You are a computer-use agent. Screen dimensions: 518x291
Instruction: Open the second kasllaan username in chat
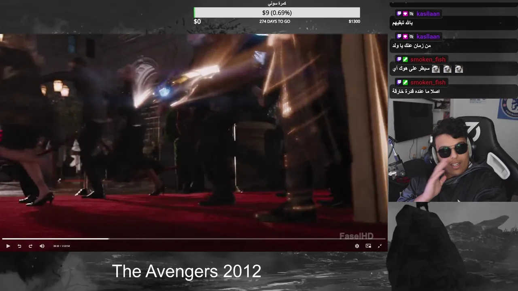(x=428, y=37)
